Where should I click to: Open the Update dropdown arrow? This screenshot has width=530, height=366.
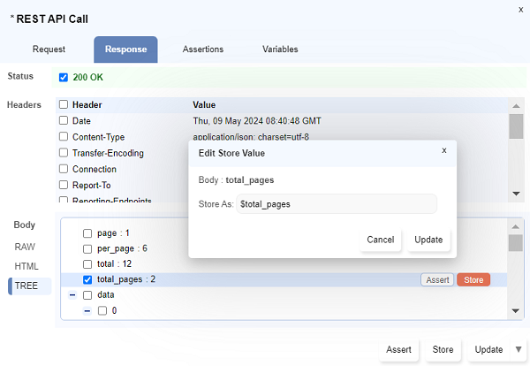[519, 349]
